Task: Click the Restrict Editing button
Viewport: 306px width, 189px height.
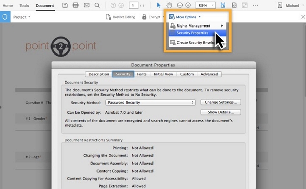Action: tap(120, 17)
